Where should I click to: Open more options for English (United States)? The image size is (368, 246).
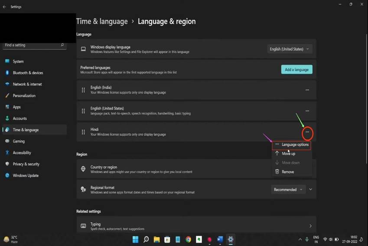tap(307, 111)
